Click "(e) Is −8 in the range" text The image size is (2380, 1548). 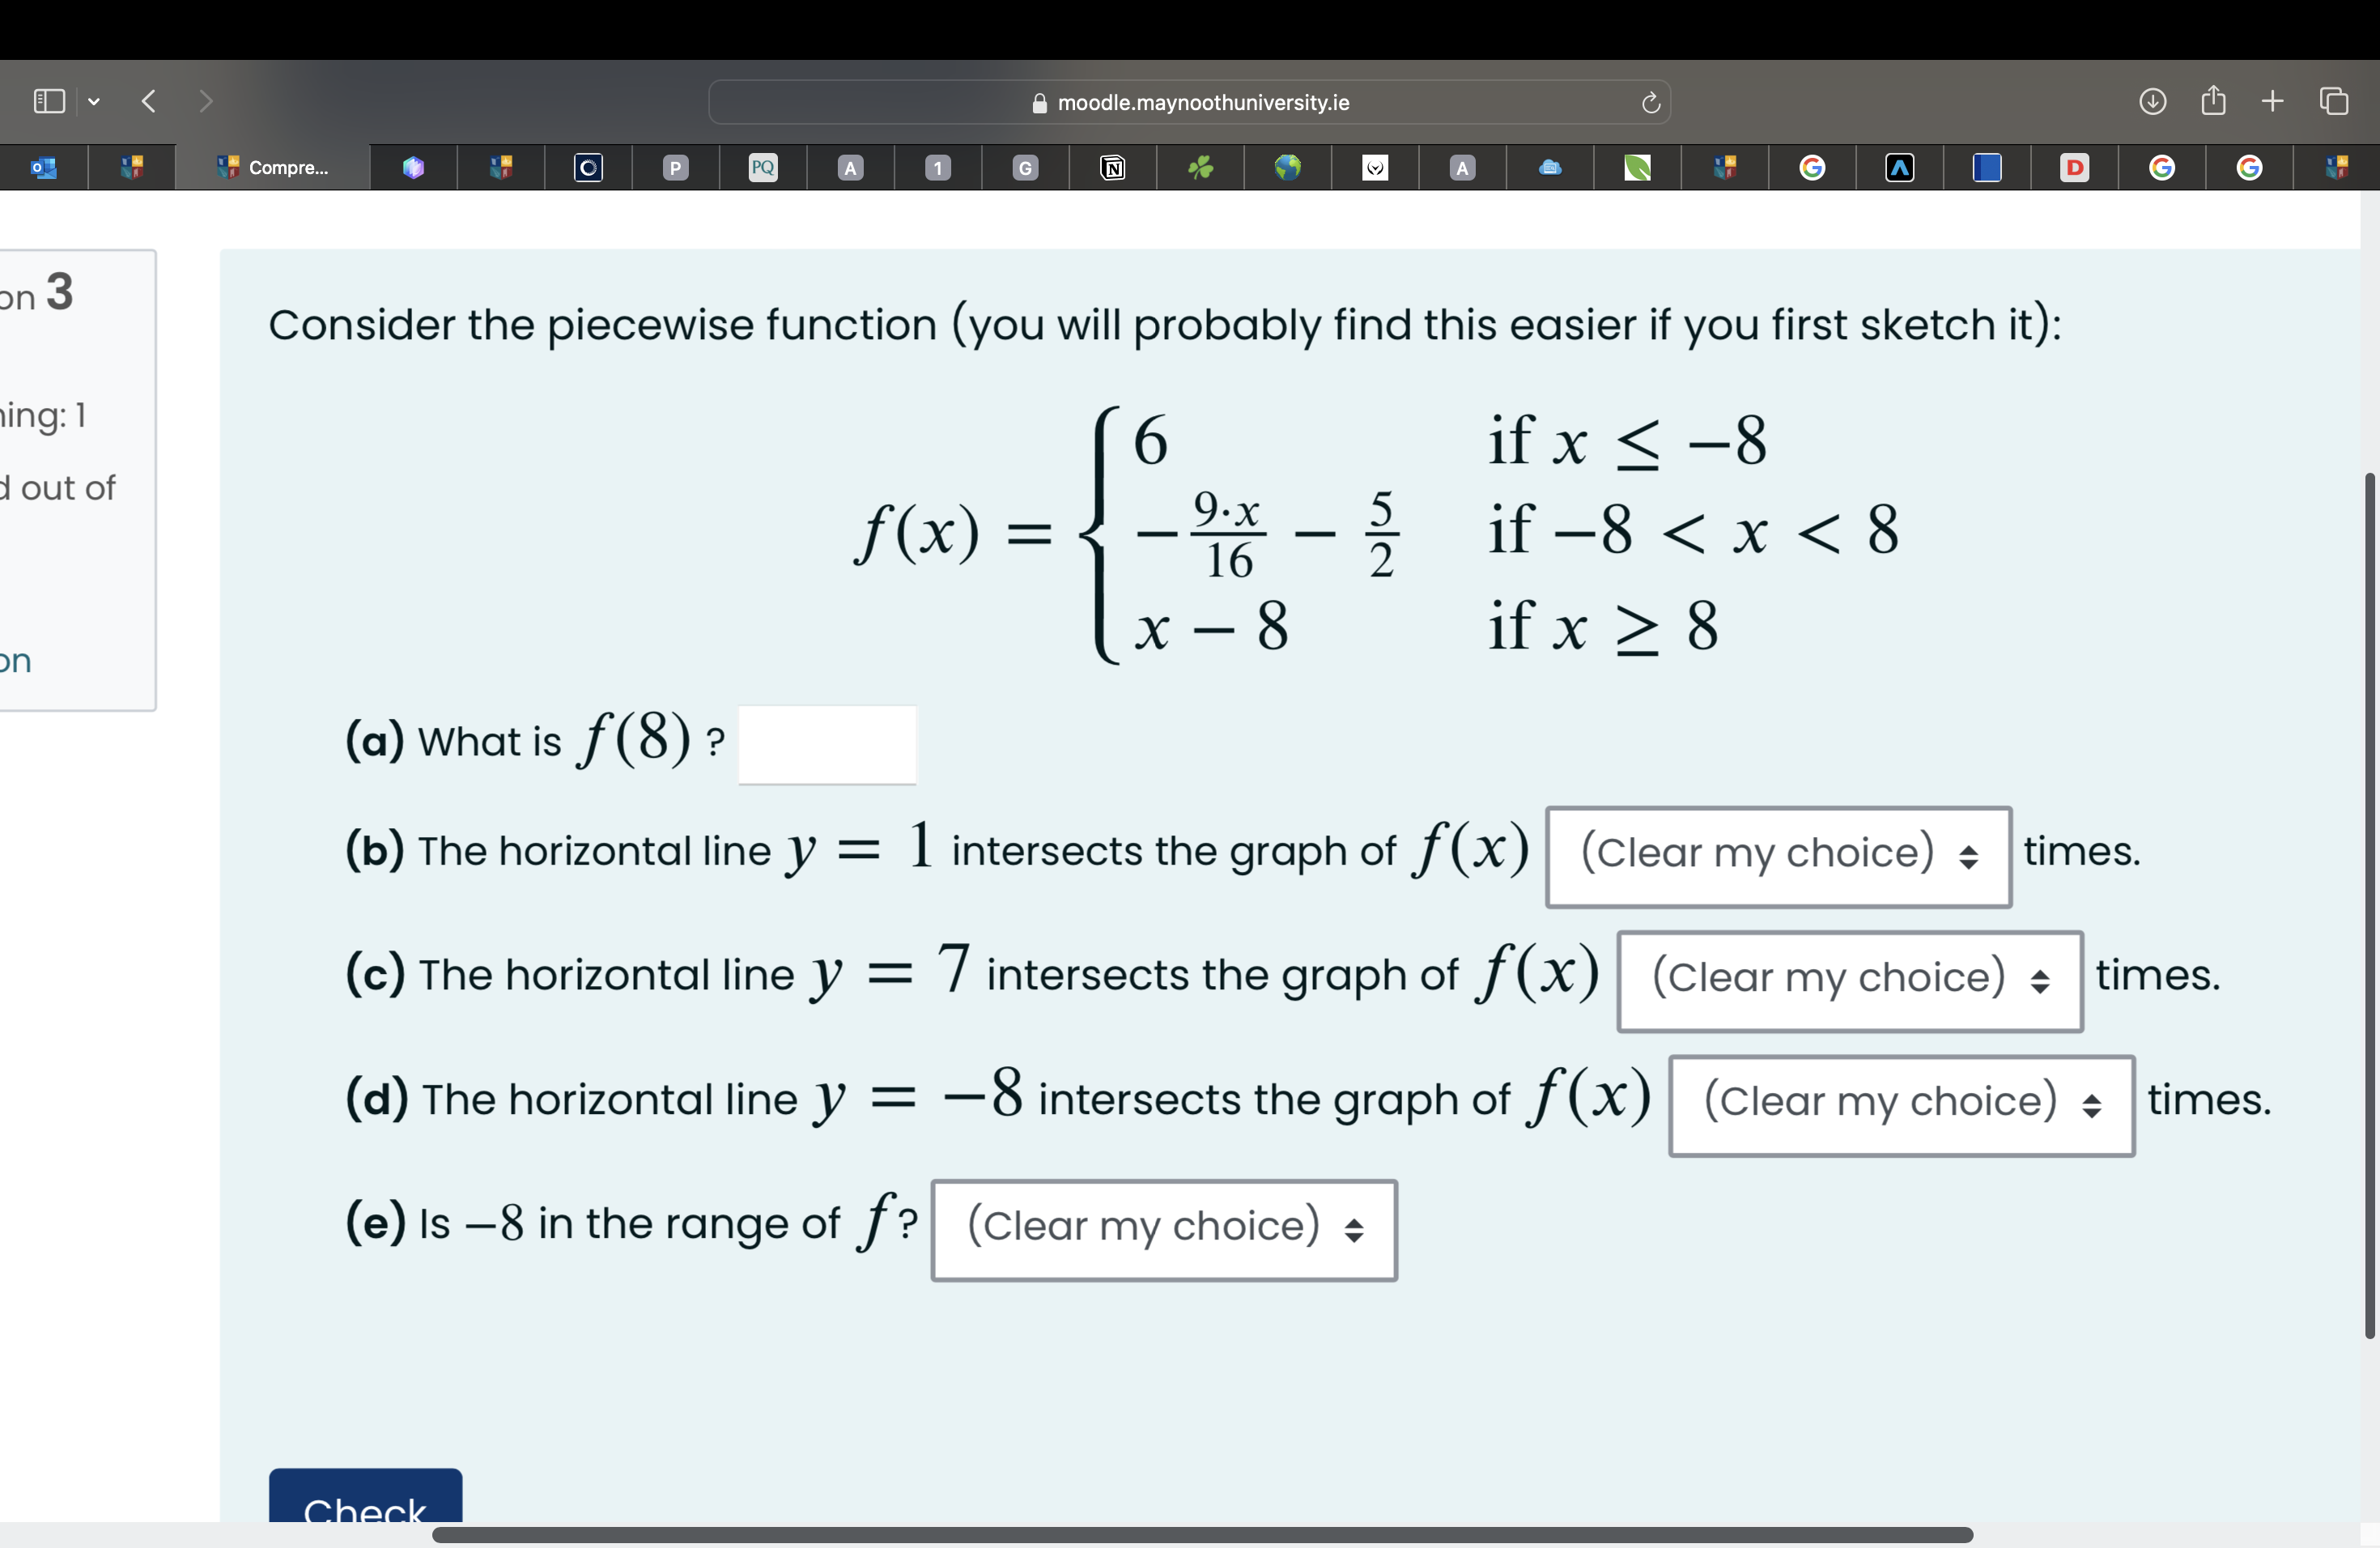point(632,1222)
